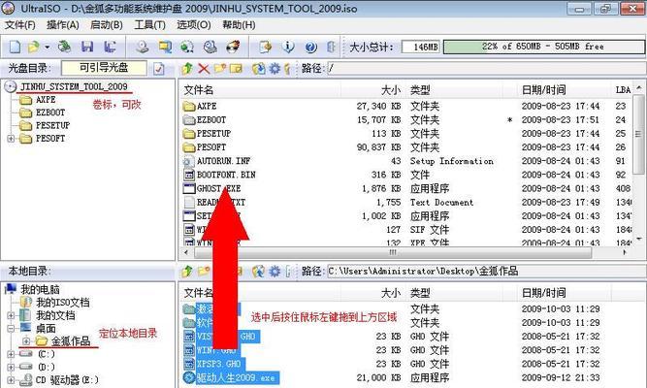Click the Open CD/DVD drive toolbar icon
Screen dimensions: 647x388
[64, 48]
